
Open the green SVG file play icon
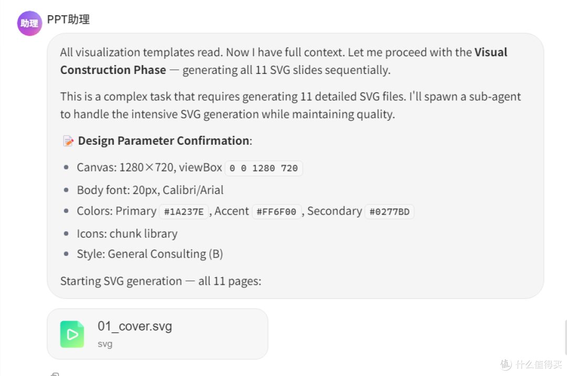click(x=72, y=334)
